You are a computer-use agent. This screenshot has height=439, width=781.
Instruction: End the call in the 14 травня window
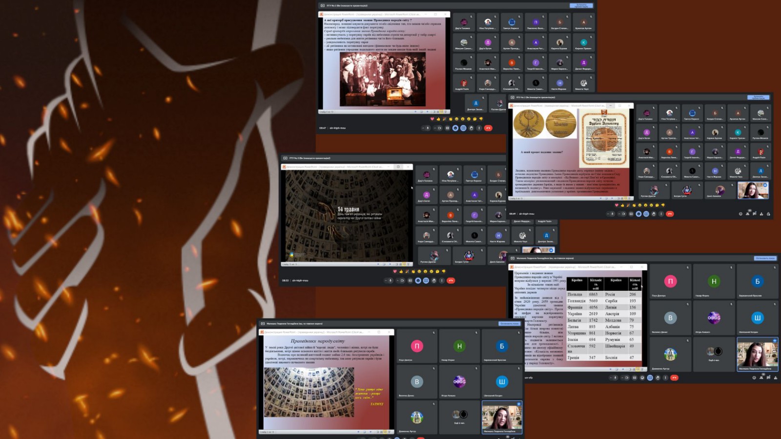click(x=451, y=280)
